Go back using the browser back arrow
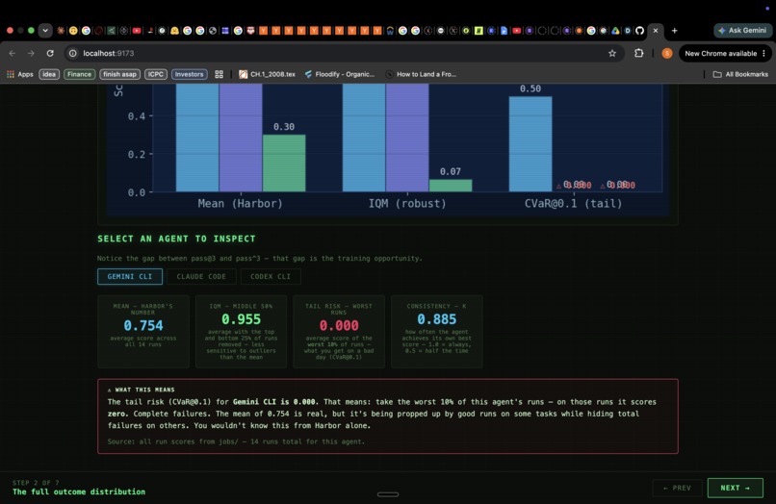The height and width of the screenshot is (504, 776). click(x=13, y=53)
